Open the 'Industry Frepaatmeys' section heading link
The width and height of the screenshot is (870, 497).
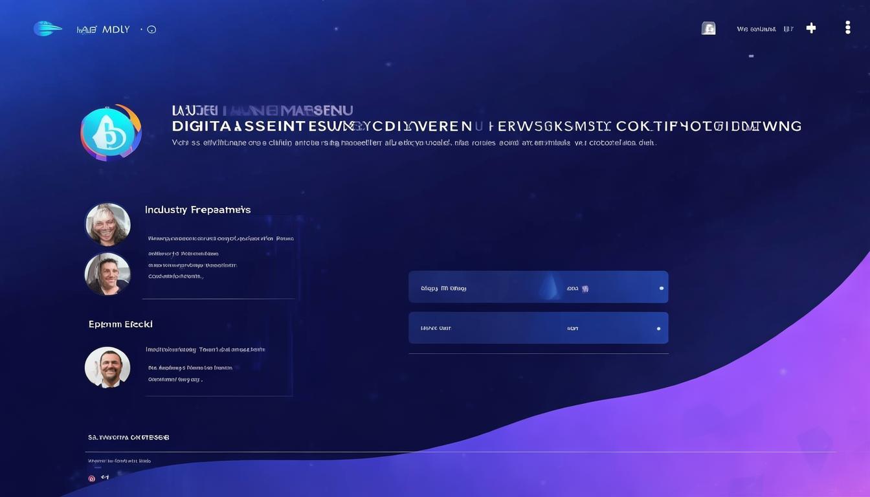coord(197,209)
